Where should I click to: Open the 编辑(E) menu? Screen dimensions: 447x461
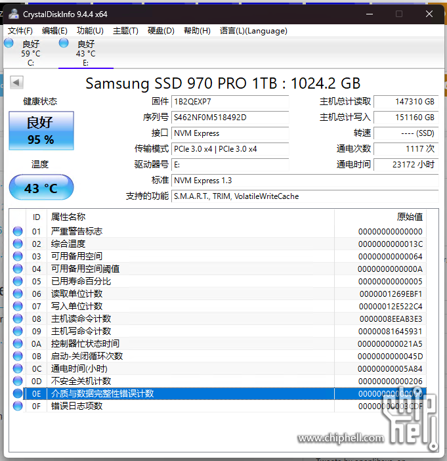(54, 31)
